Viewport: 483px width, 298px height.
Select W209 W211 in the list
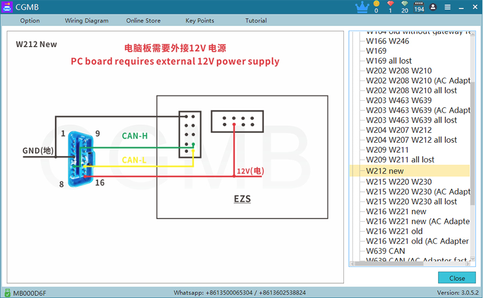point(387,150)
